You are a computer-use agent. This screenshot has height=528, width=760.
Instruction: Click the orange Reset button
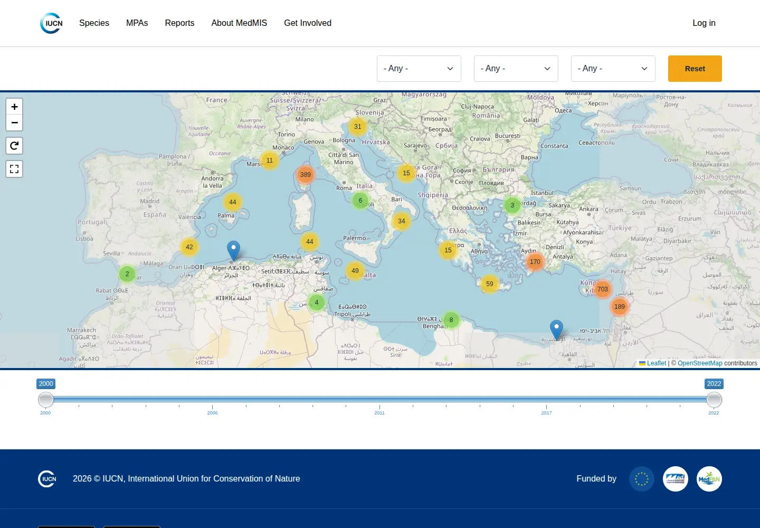[x=695, y=69]
